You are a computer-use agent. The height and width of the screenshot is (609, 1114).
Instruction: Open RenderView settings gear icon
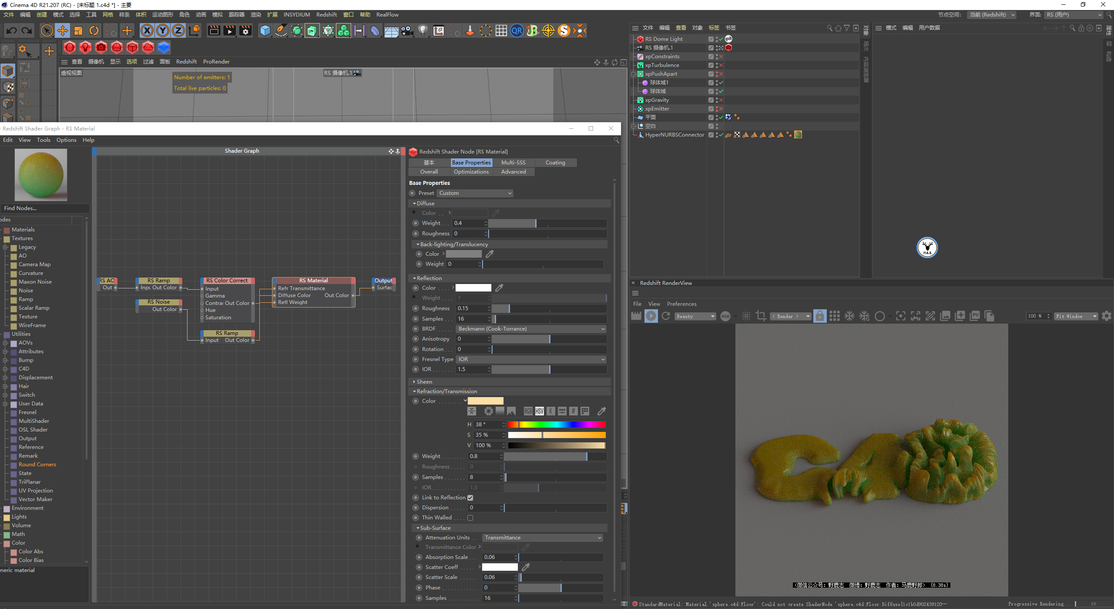(1106, 316)
